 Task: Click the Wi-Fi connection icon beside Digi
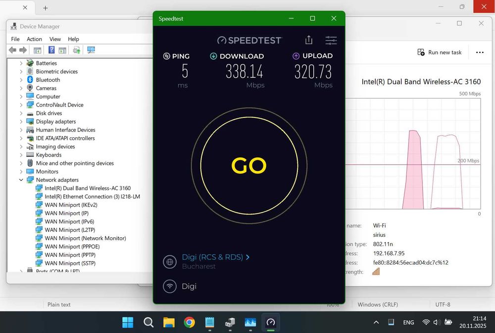[x=170, y=286]
